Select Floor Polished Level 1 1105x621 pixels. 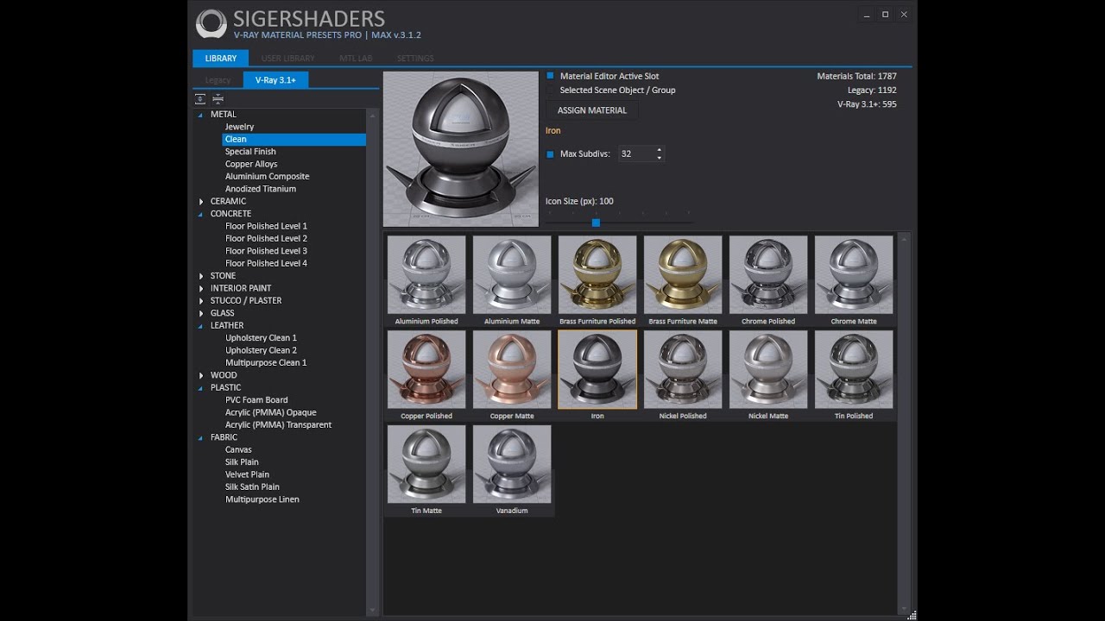(x=266, y=226)
